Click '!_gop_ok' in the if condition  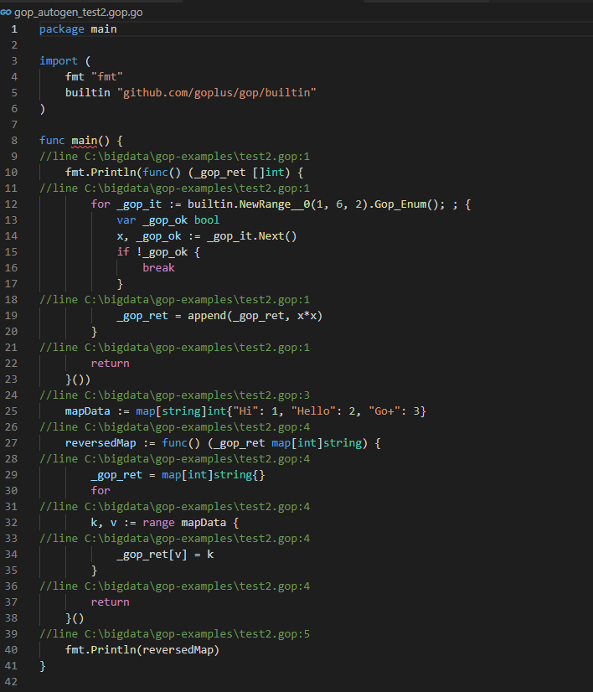click(x=162, y=252)
